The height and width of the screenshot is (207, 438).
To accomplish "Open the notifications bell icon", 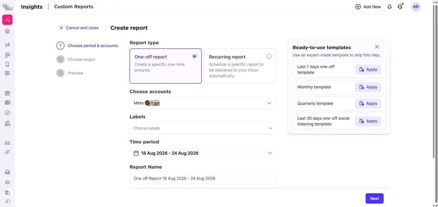I will 389,7.
